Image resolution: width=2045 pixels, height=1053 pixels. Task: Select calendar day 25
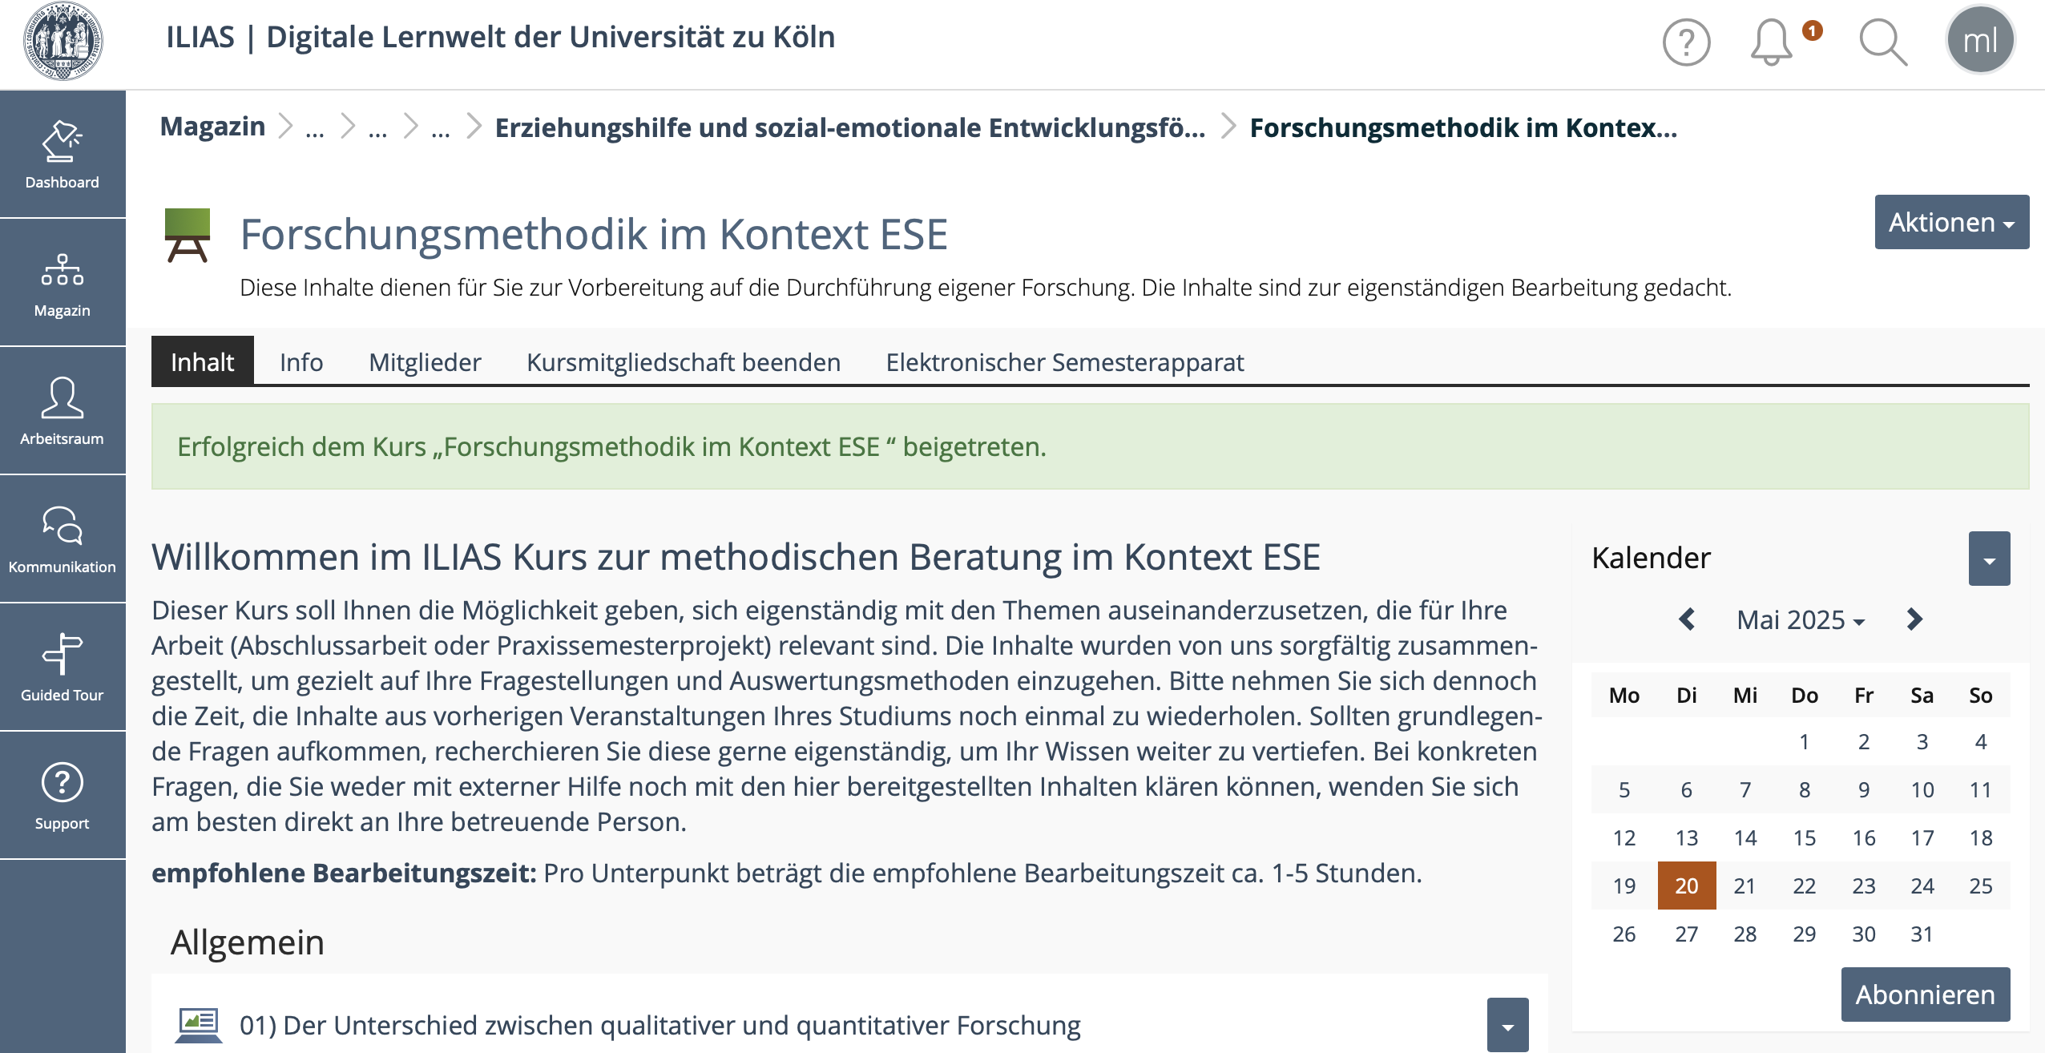coord(1981,886)
